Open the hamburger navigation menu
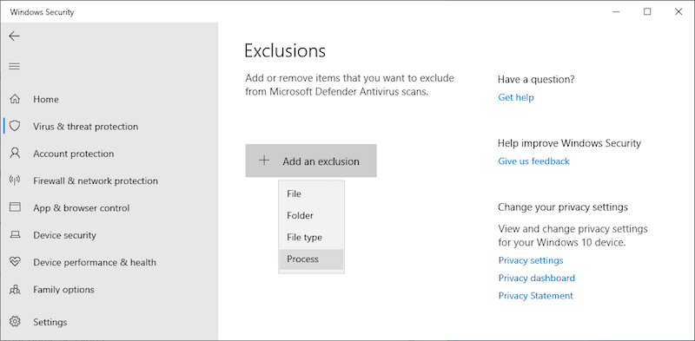This screenshot has height=341, width=695. [x=15, y=67]
